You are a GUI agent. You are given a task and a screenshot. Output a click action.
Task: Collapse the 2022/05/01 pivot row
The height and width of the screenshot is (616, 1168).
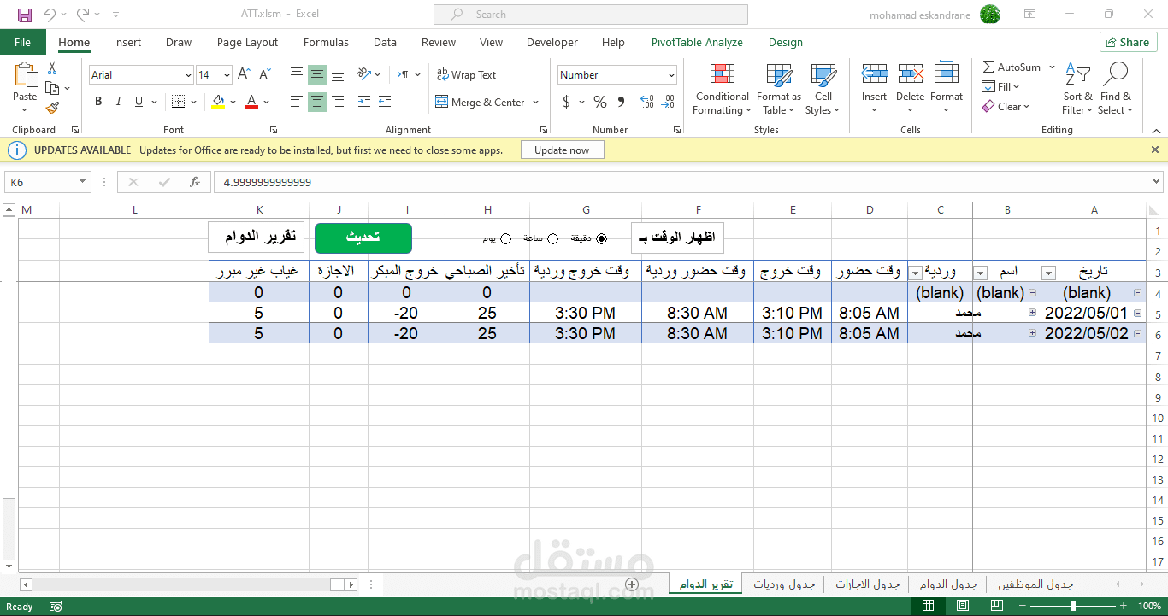click(x=1137, y=314)
